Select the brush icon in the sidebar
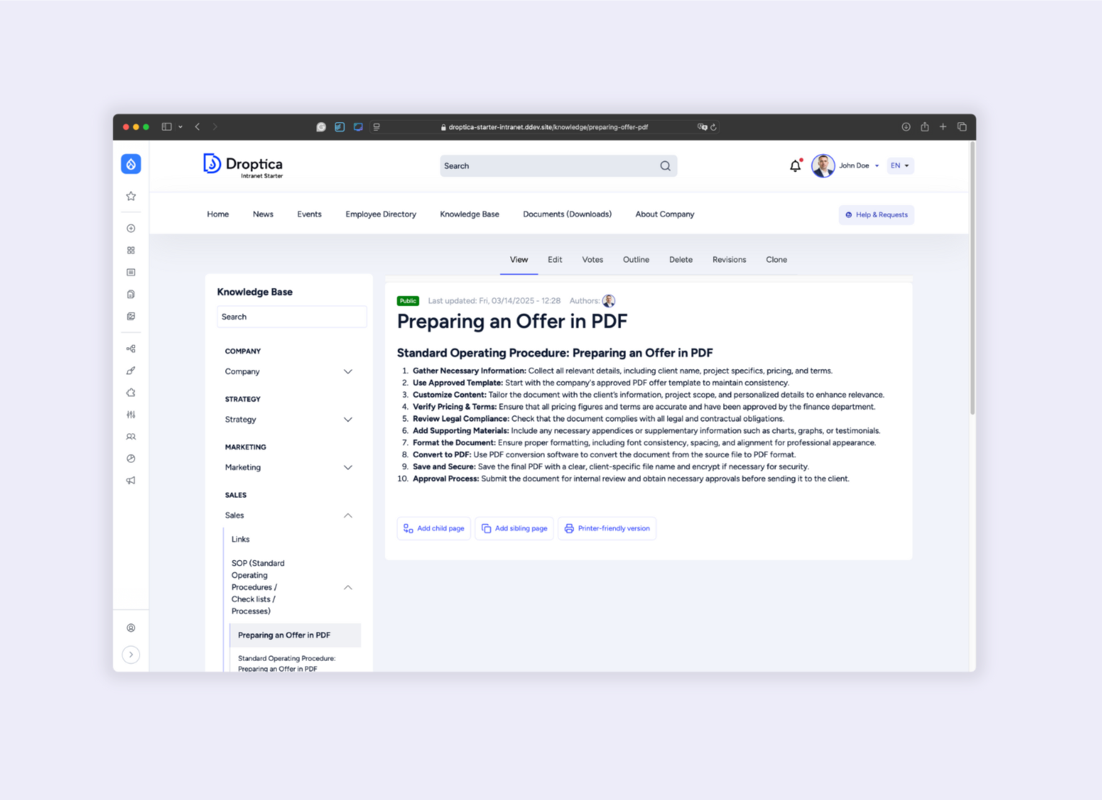 coord(131,370)
